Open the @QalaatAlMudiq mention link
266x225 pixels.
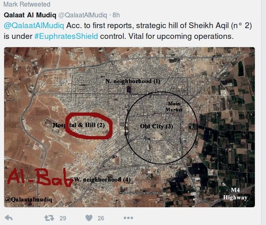pyautogui.click(x=34, y=26)
